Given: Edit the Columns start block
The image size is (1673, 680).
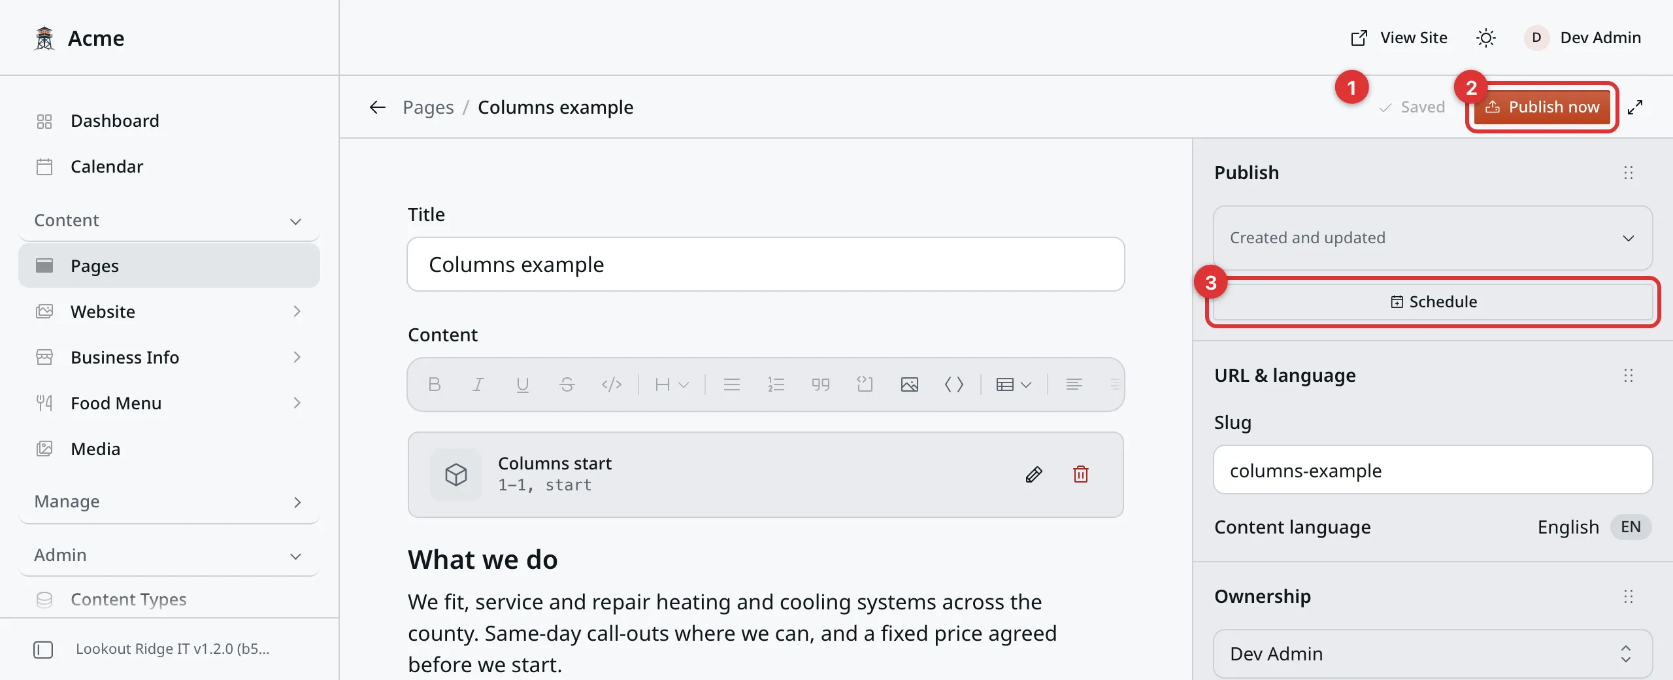Looking at the screenshot, I should coord(1034,475).
